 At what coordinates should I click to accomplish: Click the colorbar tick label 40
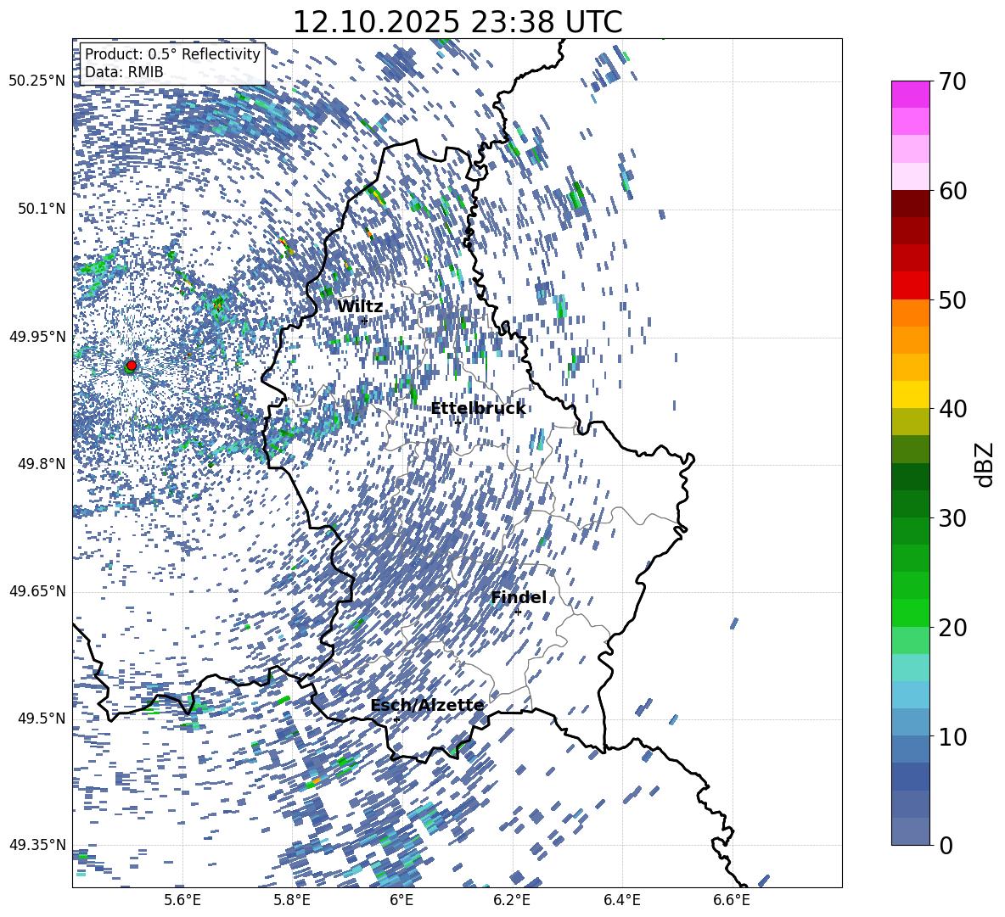[x=952, y=409]
